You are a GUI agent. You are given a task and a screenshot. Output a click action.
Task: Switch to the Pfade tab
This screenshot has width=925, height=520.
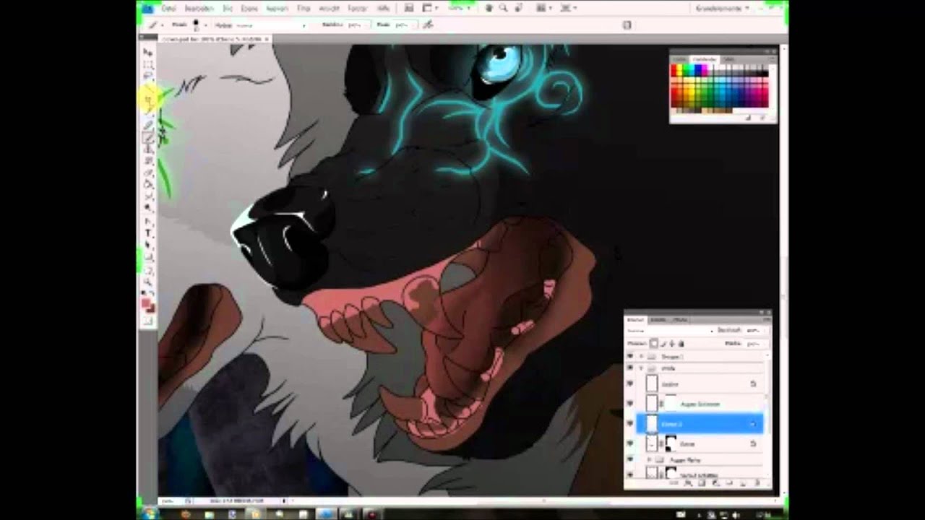pos(680,319)
